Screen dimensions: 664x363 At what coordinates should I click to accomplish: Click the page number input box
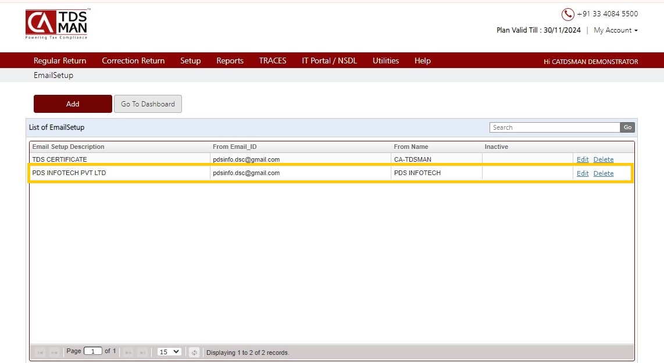(x=93, y=351)
